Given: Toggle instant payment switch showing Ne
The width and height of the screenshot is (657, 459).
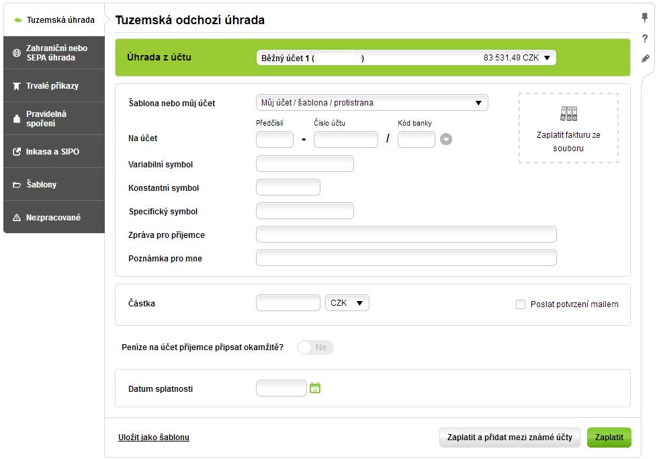Looking at the screenshot, I should (315, 347).
